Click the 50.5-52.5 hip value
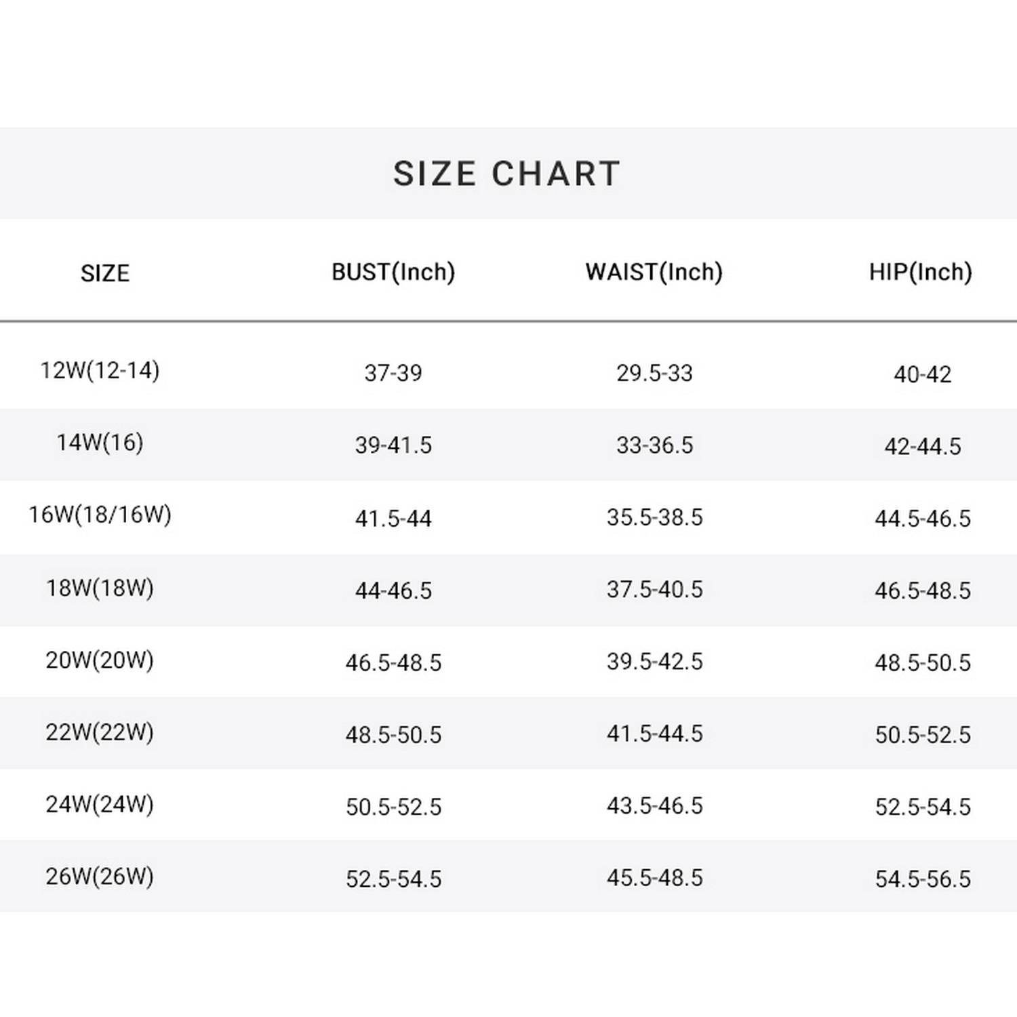The width and height of the screenshot is (1017, 1017). [x=922, y=735]
